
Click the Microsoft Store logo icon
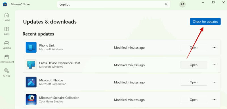(x=5, y=4)
